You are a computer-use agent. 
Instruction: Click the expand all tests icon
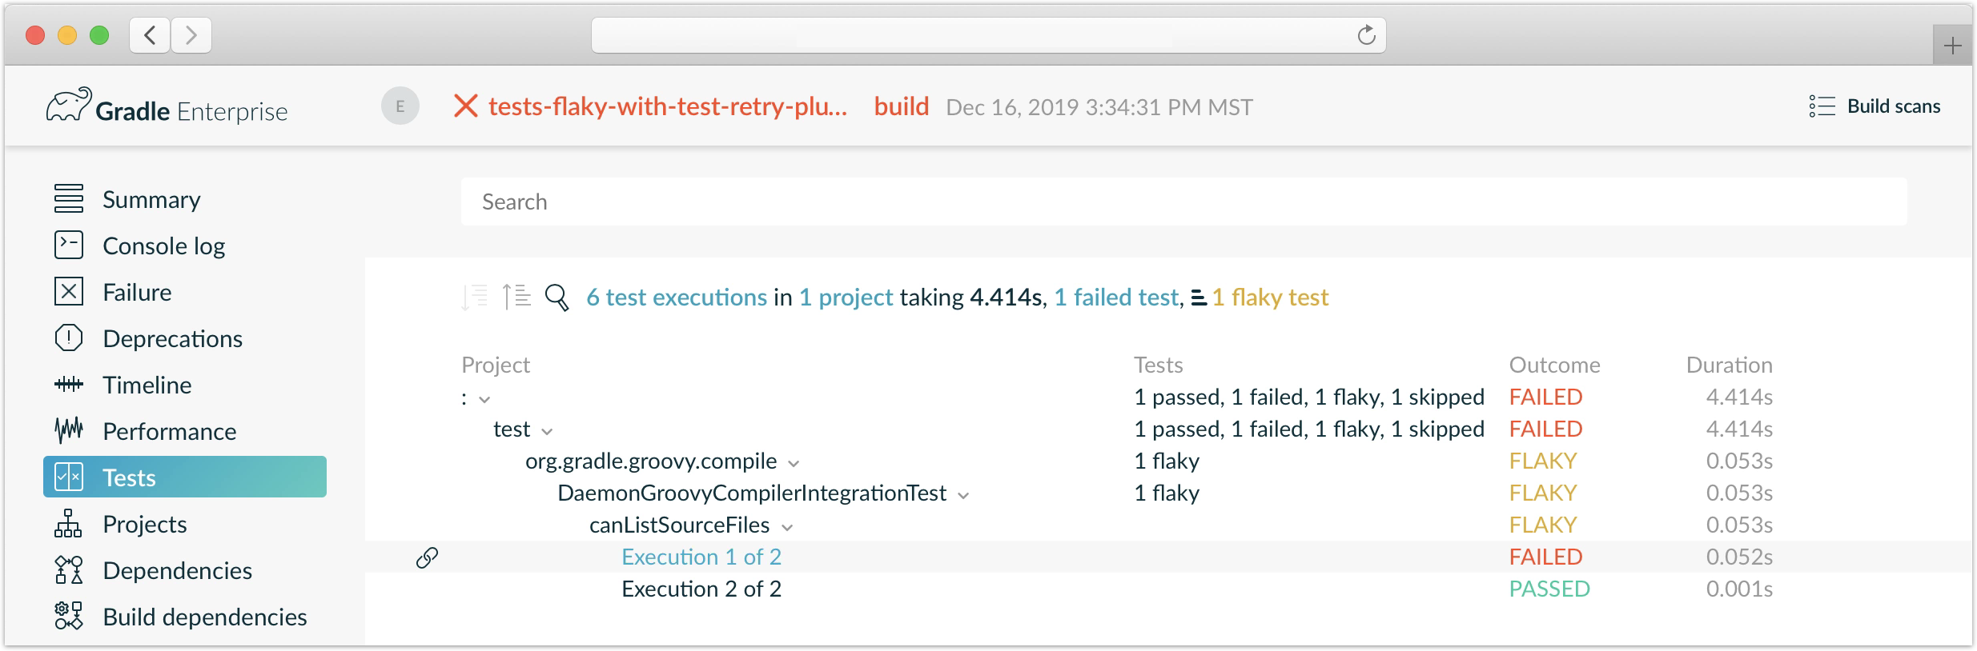click(475, 298)
